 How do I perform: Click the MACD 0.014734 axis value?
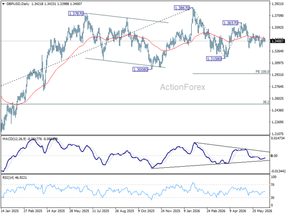[278, 139]
